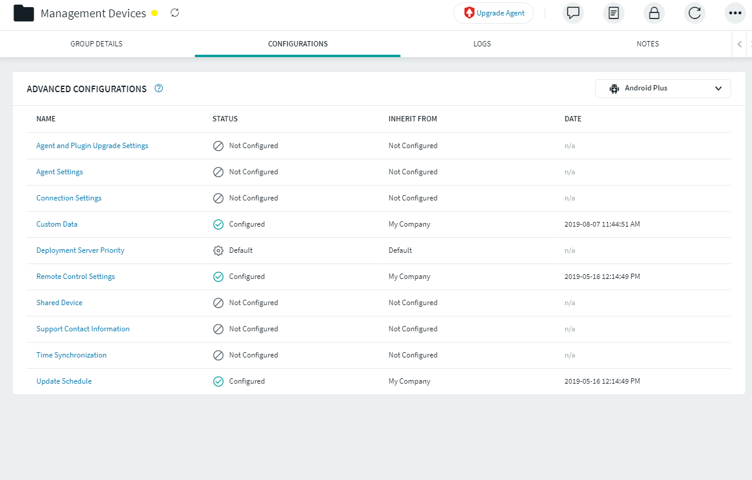Click the left tab scroll chevron
This screenshot has height=480, width=752.
point(739,44)
